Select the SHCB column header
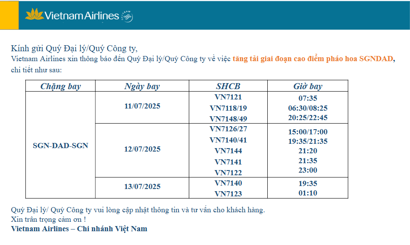 228,86
